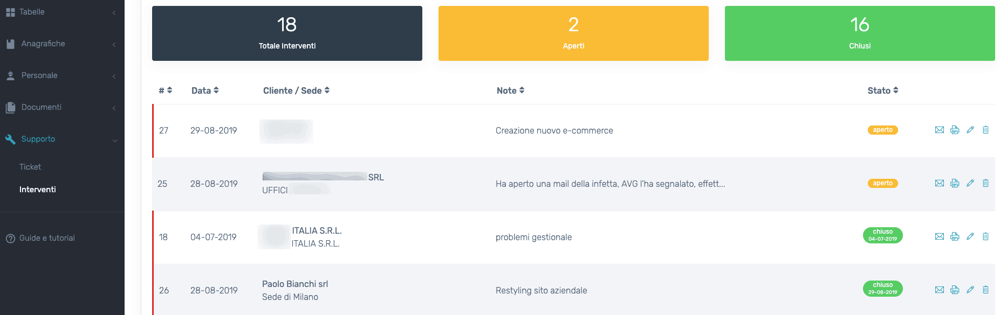This screenshot has height=315, width=1000.
Task: Expand the Personale sidebar section
Action: (x=39, y=75)
